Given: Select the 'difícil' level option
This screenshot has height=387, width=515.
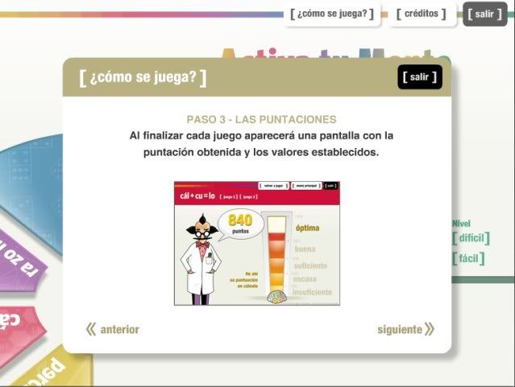Looking at the screenshot, I should coord(471,238).
